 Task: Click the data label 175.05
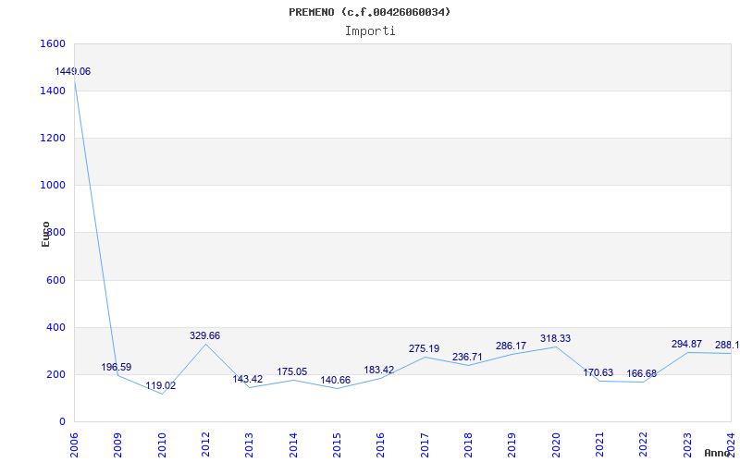(x=291, y=372)
